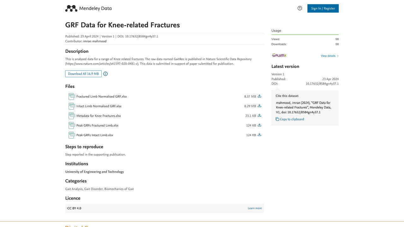Download Intact Limb Normalised GRF.xlsx via arrow icon
The image size is (404, 227).
pos(259,106)
